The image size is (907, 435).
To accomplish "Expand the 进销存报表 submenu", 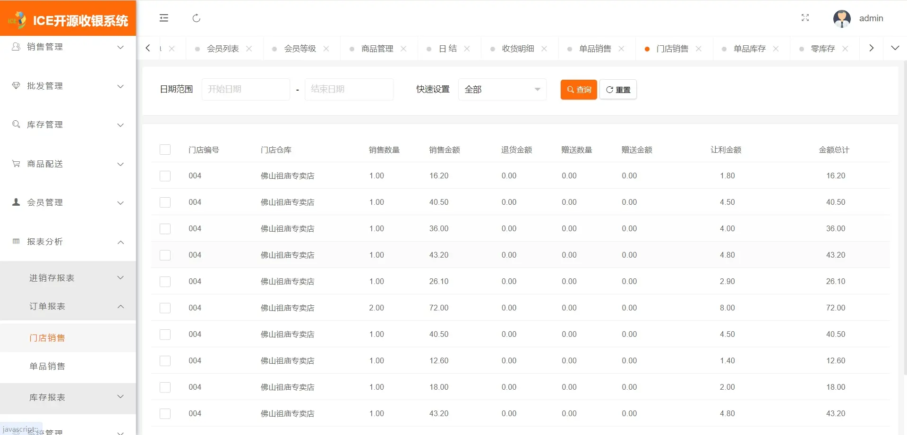I will [120, 277].
